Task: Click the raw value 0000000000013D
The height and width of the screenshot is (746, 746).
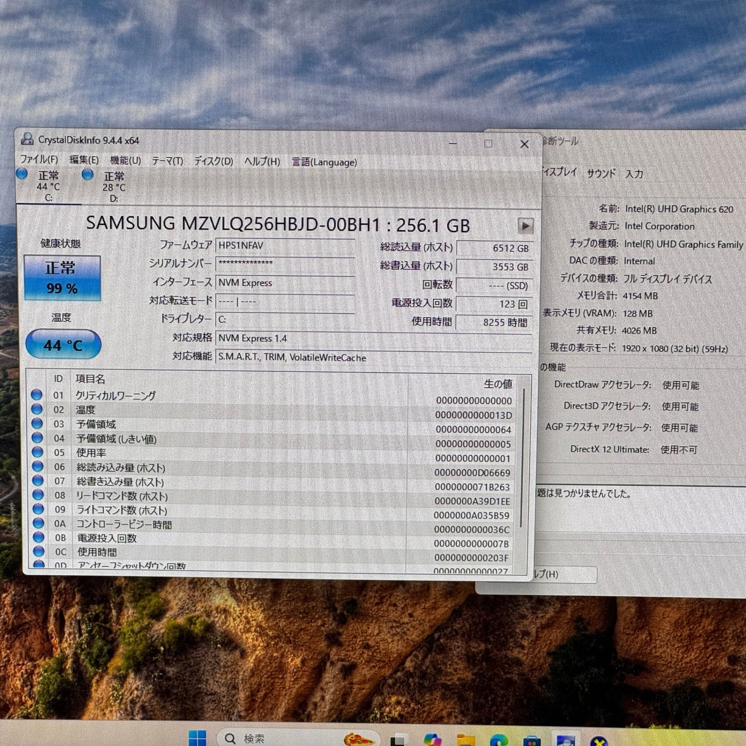Action: pos(473,416)
